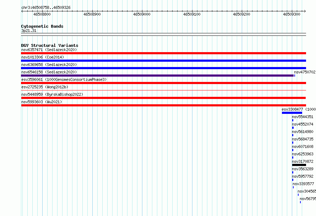Viewport: 316px width, 216px height.
Task: Select the nsv6253963 variant label
Action: (303, 154)
